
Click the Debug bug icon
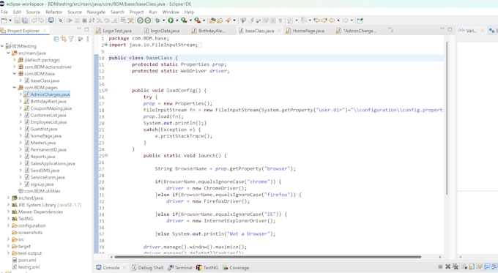click(x=157, y=20)
